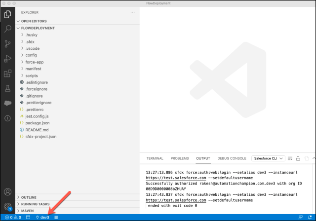Open the Accounts profile icon
Image resolution: width=316 pixels, height=221 pixels.
point(7,191)
